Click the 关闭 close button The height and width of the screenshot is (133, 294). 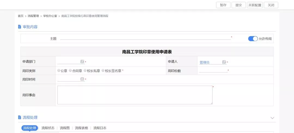[271, 5]
